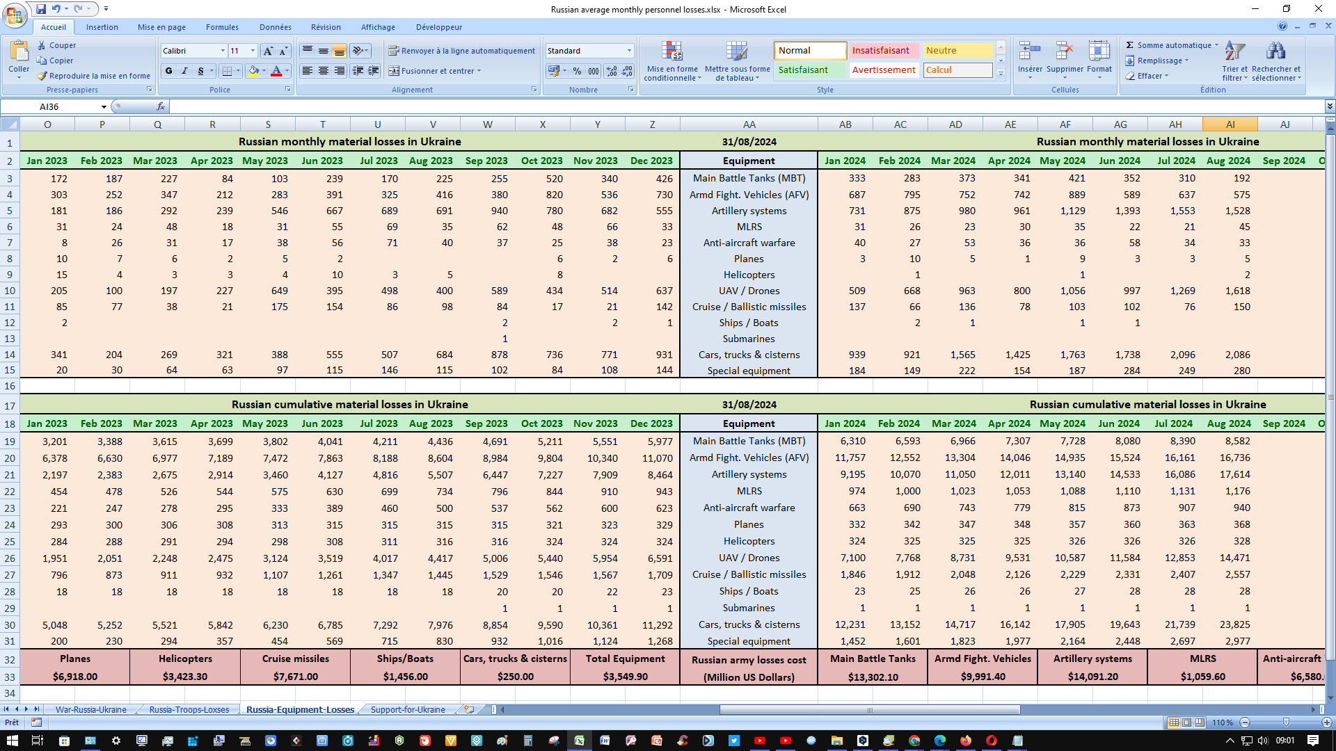Click the Save icon in quick access
Screen dimensions: 1336x751
pyautogui.click(x=41, y=9)
